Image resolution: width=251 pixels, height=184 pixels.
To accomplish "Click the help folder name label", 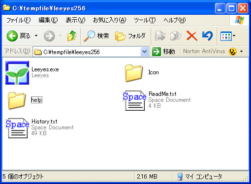I will (36, 100).
